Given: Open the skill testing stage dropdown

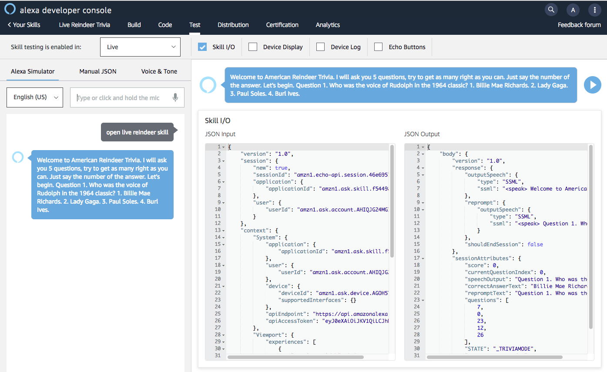Looking at the screenshot, I should coord(140,47).
